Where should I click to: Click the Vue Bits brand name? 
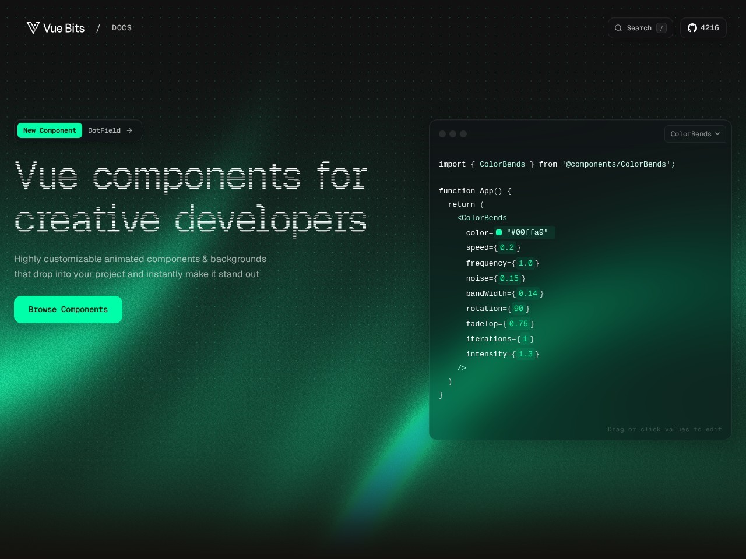tap(64, 28)
